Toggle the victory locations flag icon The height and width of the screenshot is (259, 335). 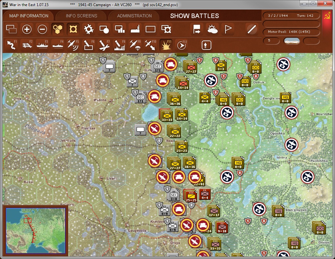228,29
